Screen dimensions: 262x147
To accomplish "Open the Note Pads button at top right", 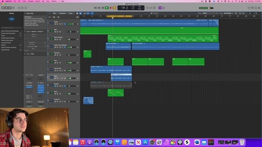I will click(252, 8).
